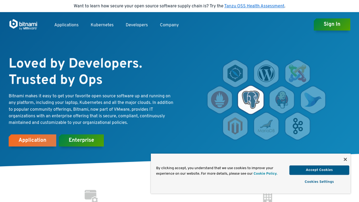The height and width of the screenshot is (202, 359).
Task: Select the Prometheus flame hexagon icon
Action: (x=220, y=100)
